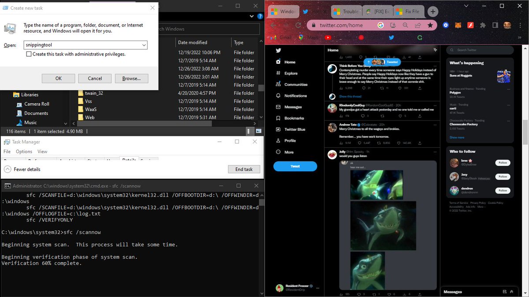
Task: Click the Twitter bird logo above the sidebar
Action: coord(278,50)
